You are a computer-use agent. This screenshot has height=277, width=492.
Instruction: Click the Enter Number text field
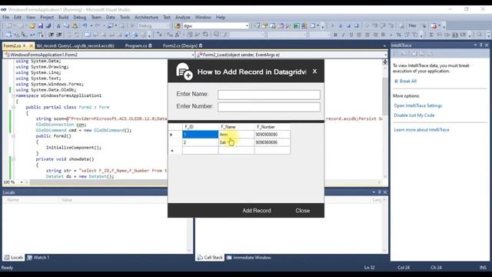tap(269, 107)
